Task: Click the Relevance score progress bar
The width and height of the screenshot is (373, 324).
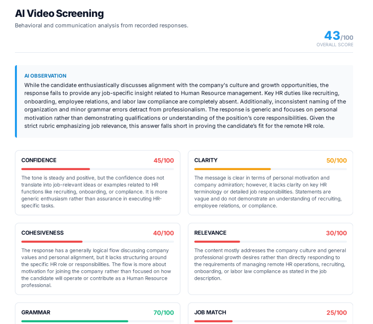Action: tap(271, 242)
